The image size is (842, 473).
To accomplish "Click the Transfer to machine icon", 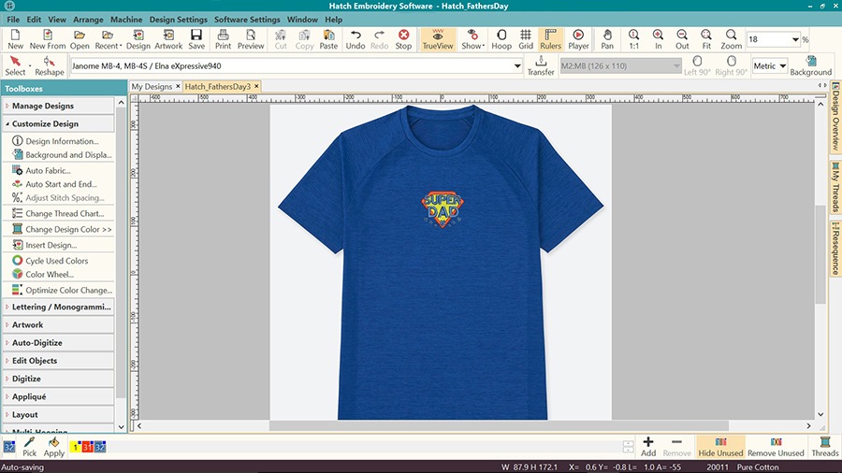I will click(541, 65).
